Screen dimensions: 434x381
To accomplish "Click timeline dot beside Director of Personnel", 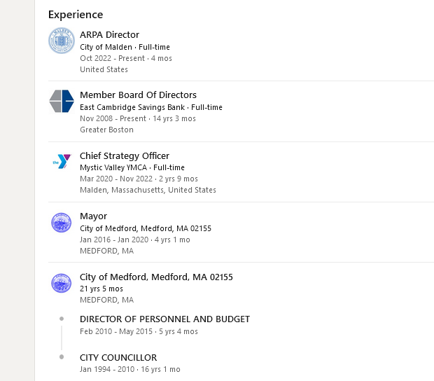I will [x=62, y=319].
